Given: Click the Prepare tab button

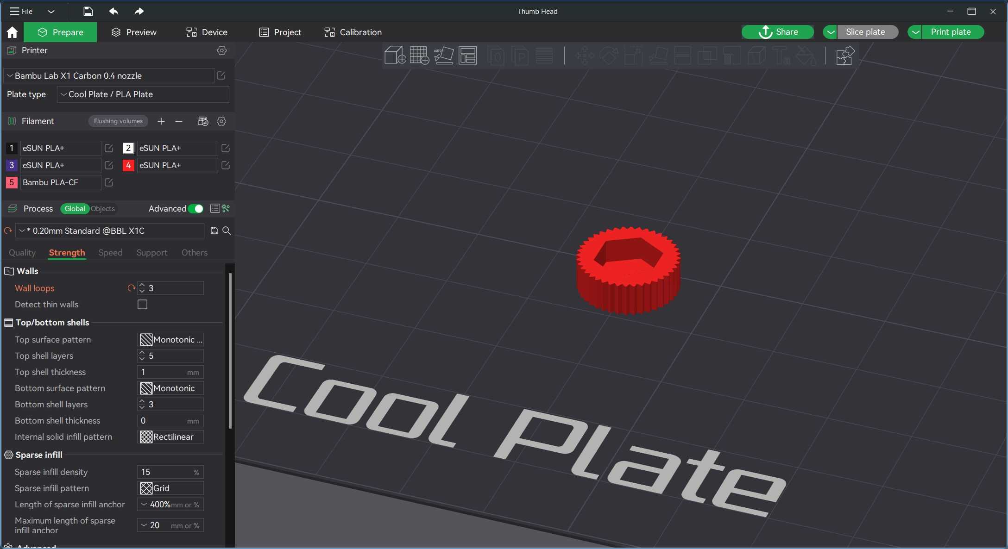Looking at the screenshot, I should coord(60,32).
